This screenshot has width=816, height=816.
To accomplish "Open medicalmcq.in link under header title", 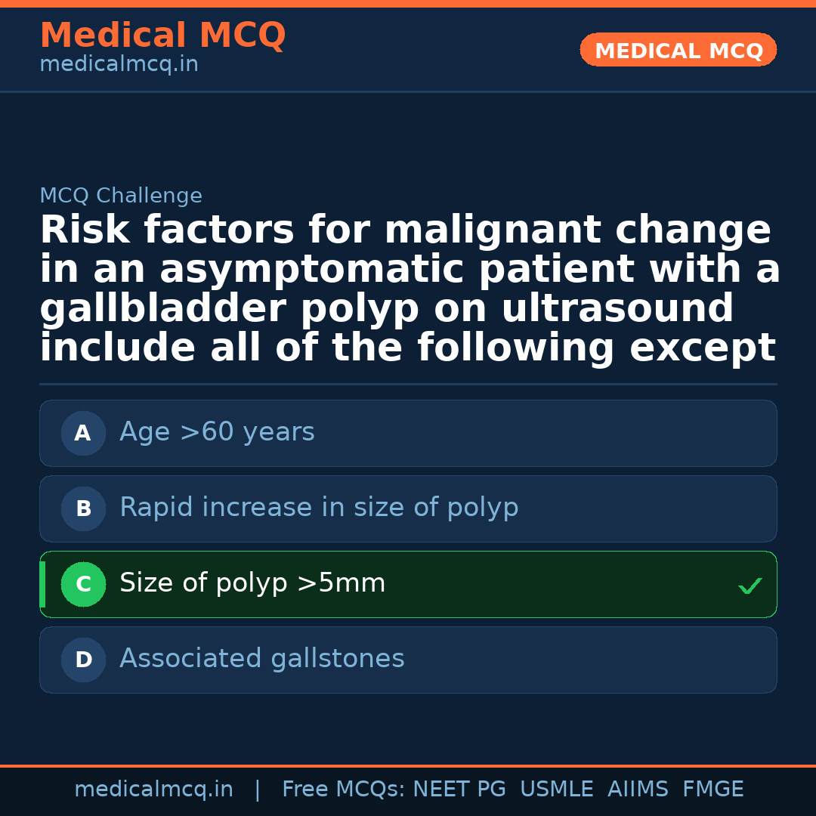I will coord(119,65).
